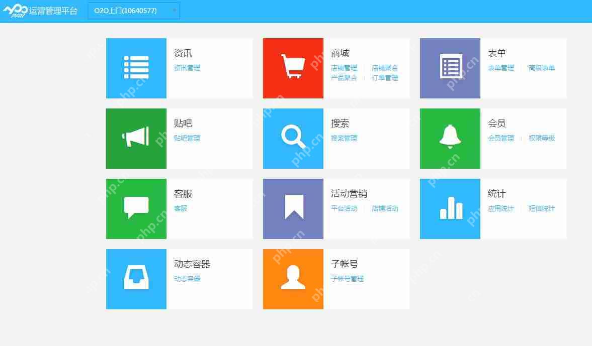
Task: Click the 订单管理 link
Action: pyautogui.click(x=385, y=78)
